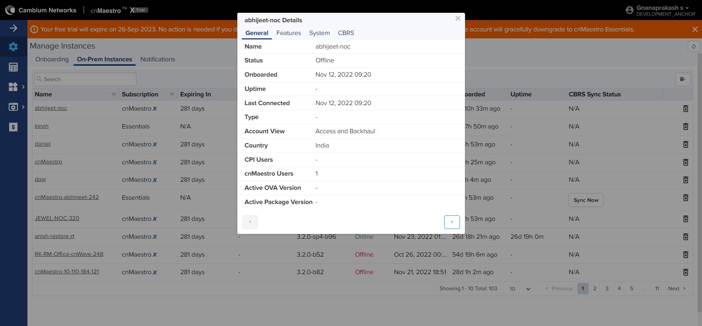Image resolution: width=702 pixels, height=326 pixels.
Task: Delete the daniel instance row
Action: click(686, 145)
